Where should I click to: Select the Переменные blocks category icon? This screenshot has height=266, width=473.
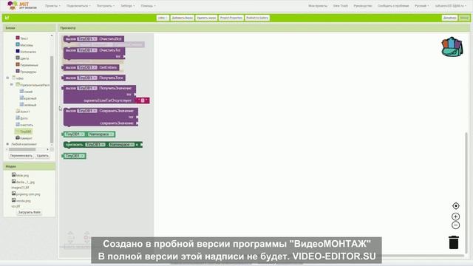pyautogui.click(x=18, y=64)
